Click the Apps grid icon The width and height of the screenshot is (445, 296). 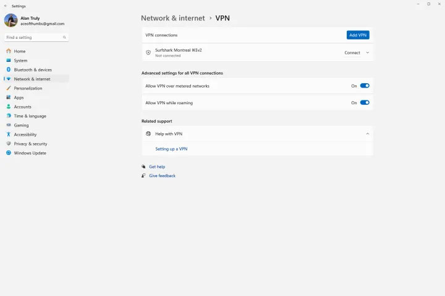9,97
